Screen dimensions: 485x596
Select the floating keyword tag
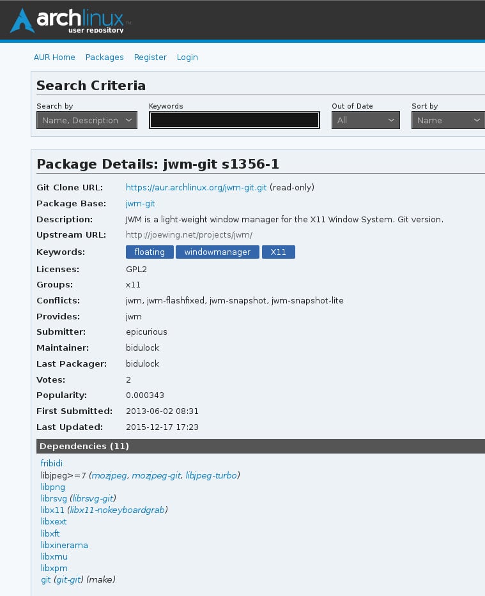[150, 252]
